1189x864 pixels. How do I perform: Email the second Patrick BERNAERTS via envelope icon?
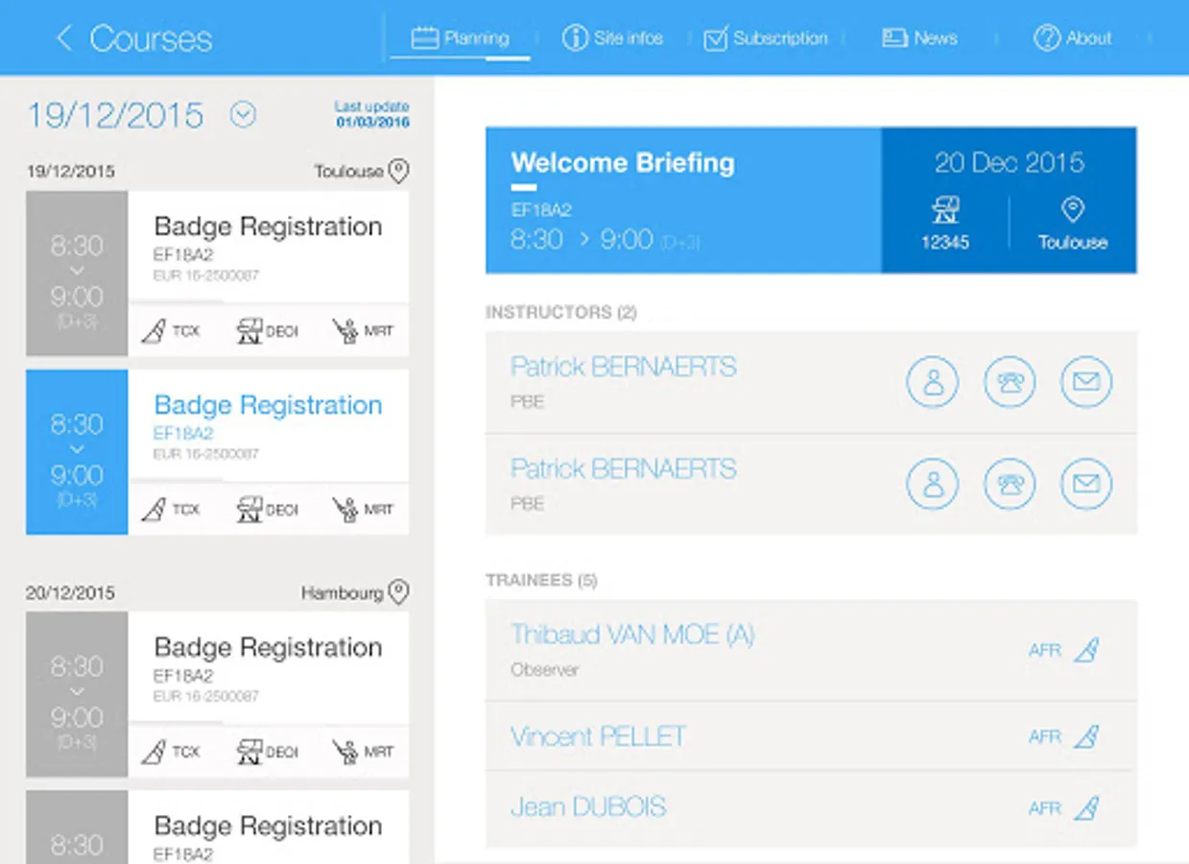point(1086,484)
